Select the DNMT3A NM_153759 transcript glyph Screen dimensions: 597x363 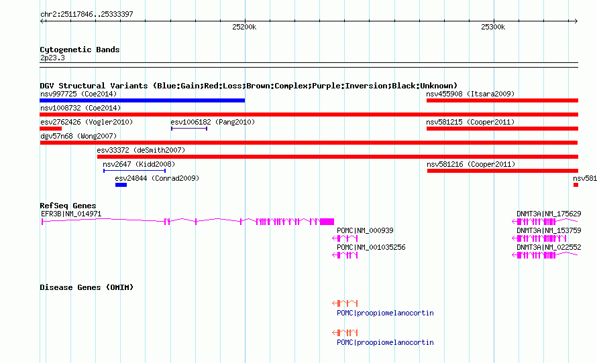coord(539,238)
